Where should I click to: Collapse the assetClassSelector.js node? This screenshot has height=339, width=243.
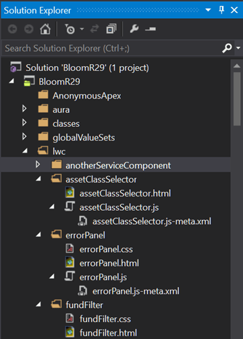point(52,207)
